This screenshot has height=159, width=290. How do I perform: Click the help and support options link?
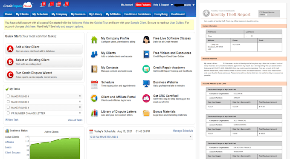pyautogui.click(x=70, y=26)
